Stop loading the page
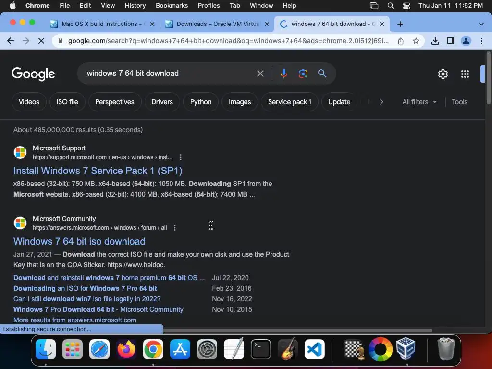The image size is (492, 369). click(x=41, y=41)
